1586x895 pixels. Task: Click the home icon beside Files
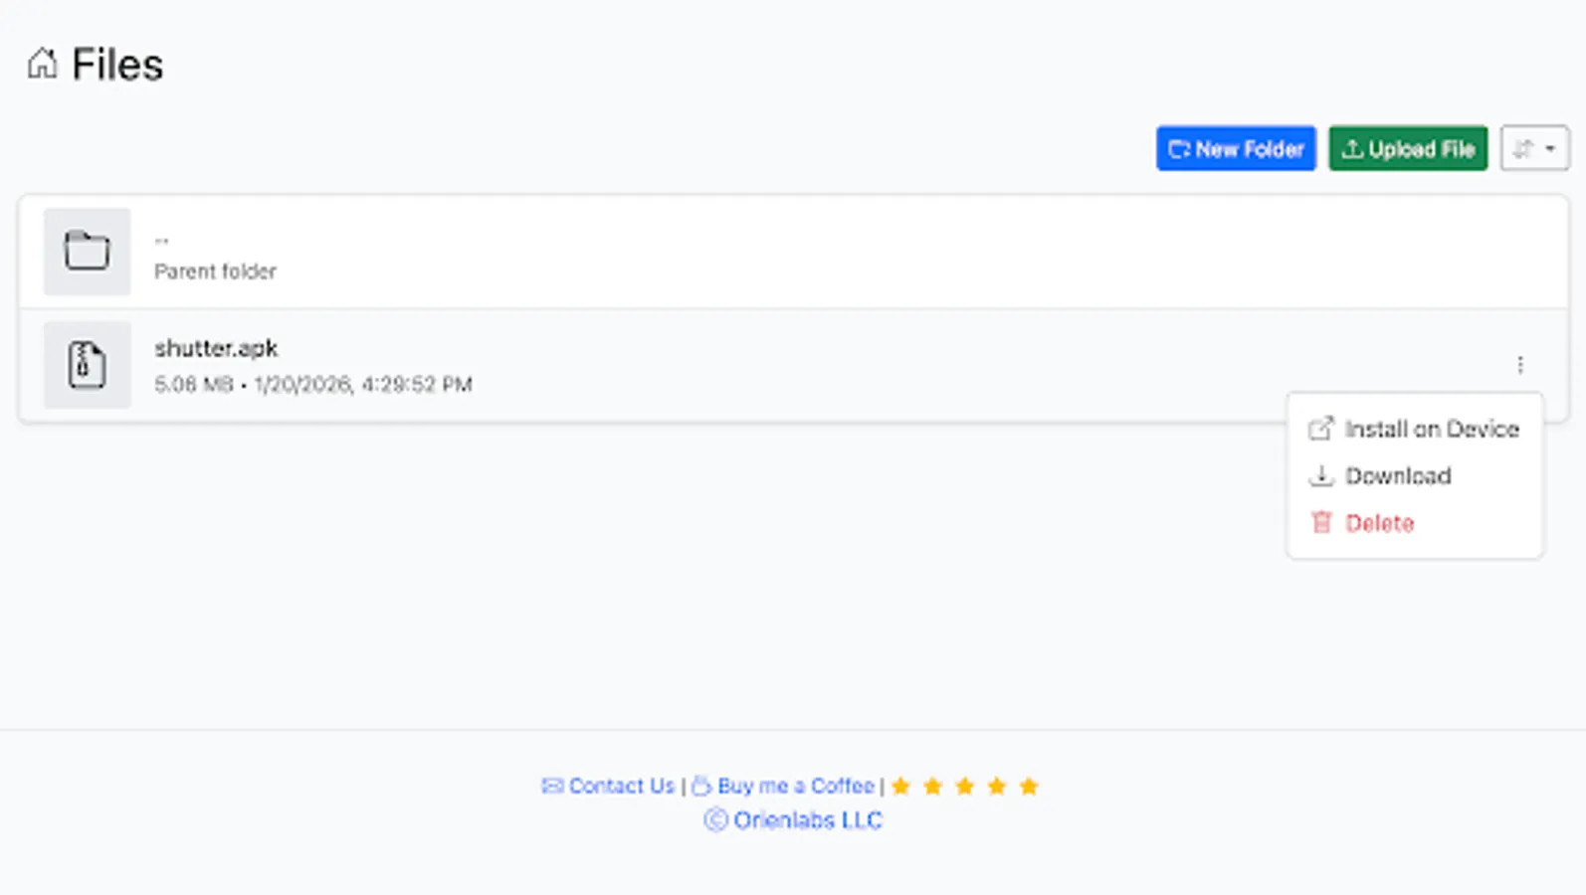coord(42,64)
